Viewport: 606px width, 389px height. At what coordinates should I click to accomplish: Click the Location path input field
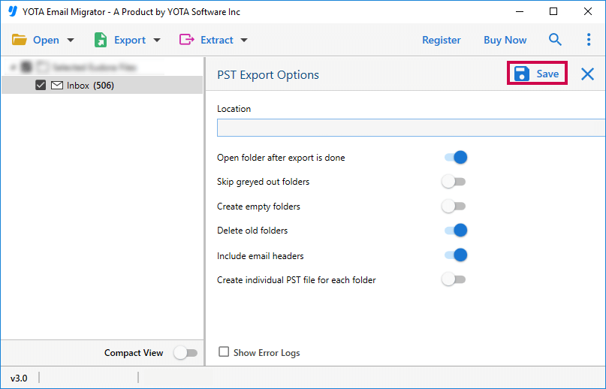click(410, 128)
